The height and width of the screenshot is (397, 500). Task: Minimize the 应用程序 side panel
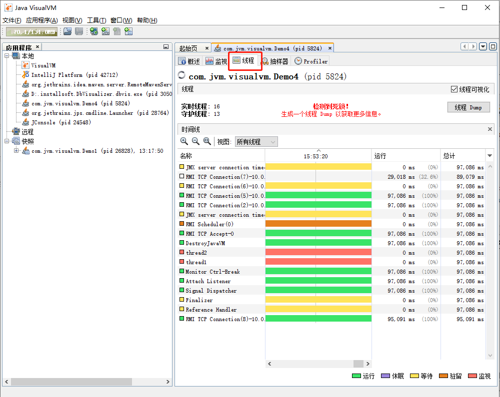tap(166, 47)
